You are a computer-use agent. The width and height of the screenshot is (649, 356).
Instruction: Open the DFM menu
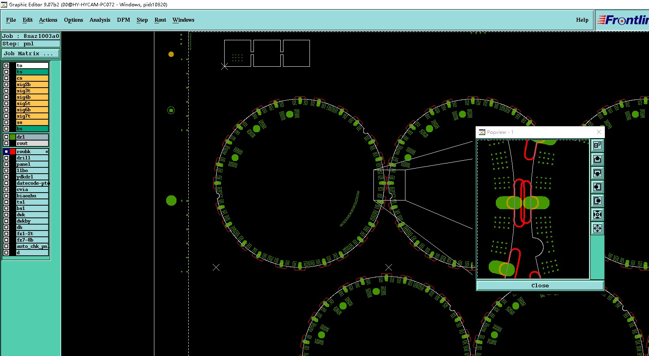(124, 20)
